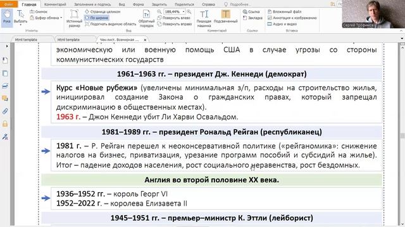The image size is (405, 227).
Task: Expand the Выбрать tool dropdown arrow
Action: tap(20, 25)
